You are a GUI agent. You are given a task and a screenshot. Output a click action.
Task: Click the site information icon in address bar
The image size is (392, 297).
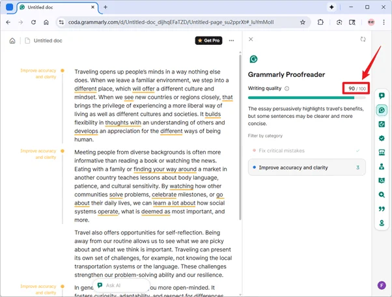(61, 22)
